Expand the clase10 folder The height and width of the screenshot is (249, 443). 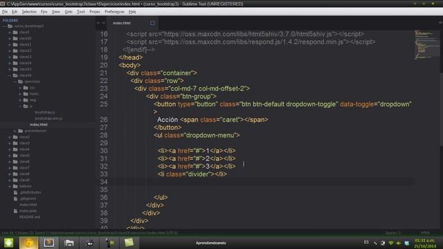click(x=9, y=39)
